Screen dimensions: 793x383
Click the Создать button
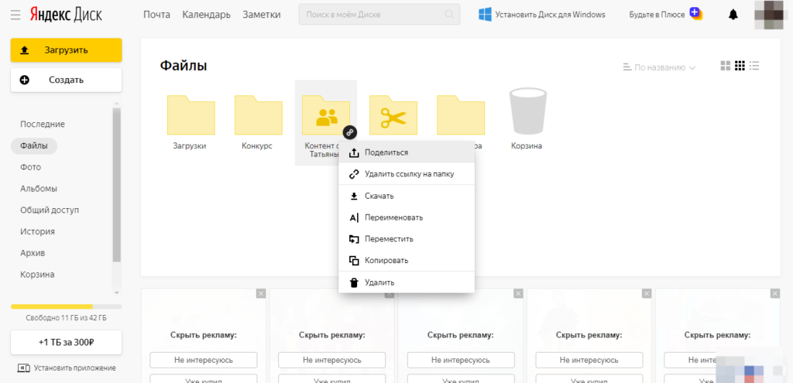coord(66,80)
